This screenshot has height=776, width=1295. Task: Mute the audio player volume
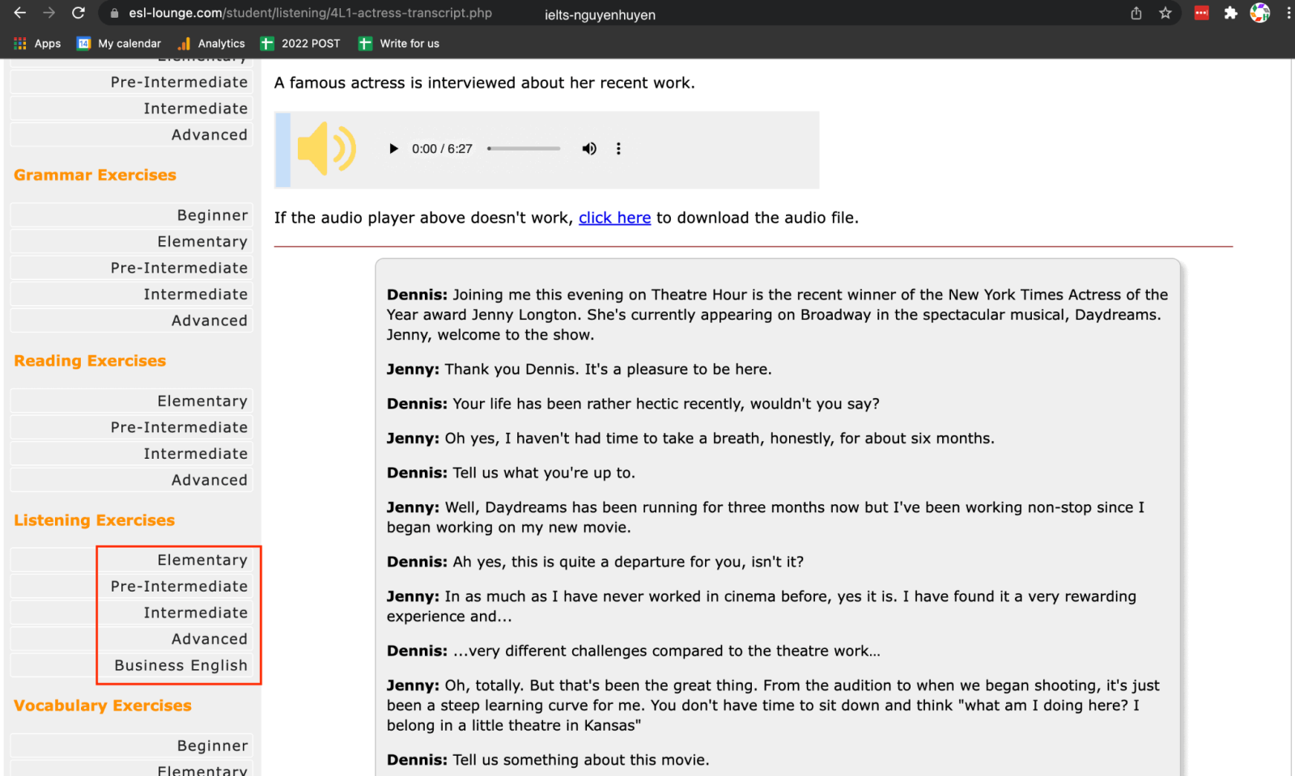coord(589,149)
